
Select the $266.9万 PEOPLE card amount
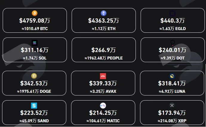coord(104,50)
